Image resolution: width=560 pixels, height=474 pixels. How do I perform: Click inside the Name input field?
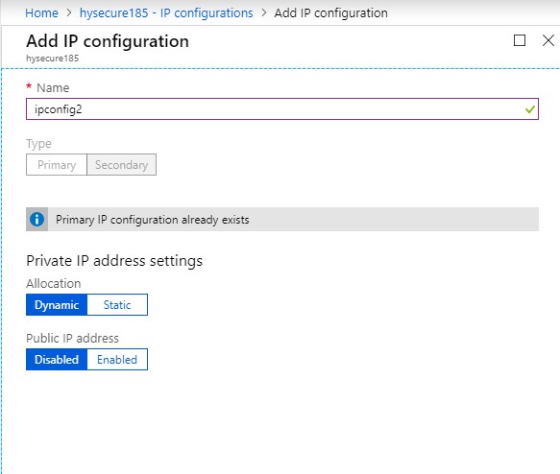coord(282,109)
